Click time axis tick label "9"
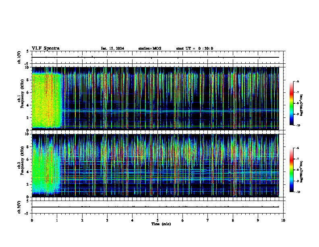Screen dimensions: 319x247 click(x=258, y=220)
